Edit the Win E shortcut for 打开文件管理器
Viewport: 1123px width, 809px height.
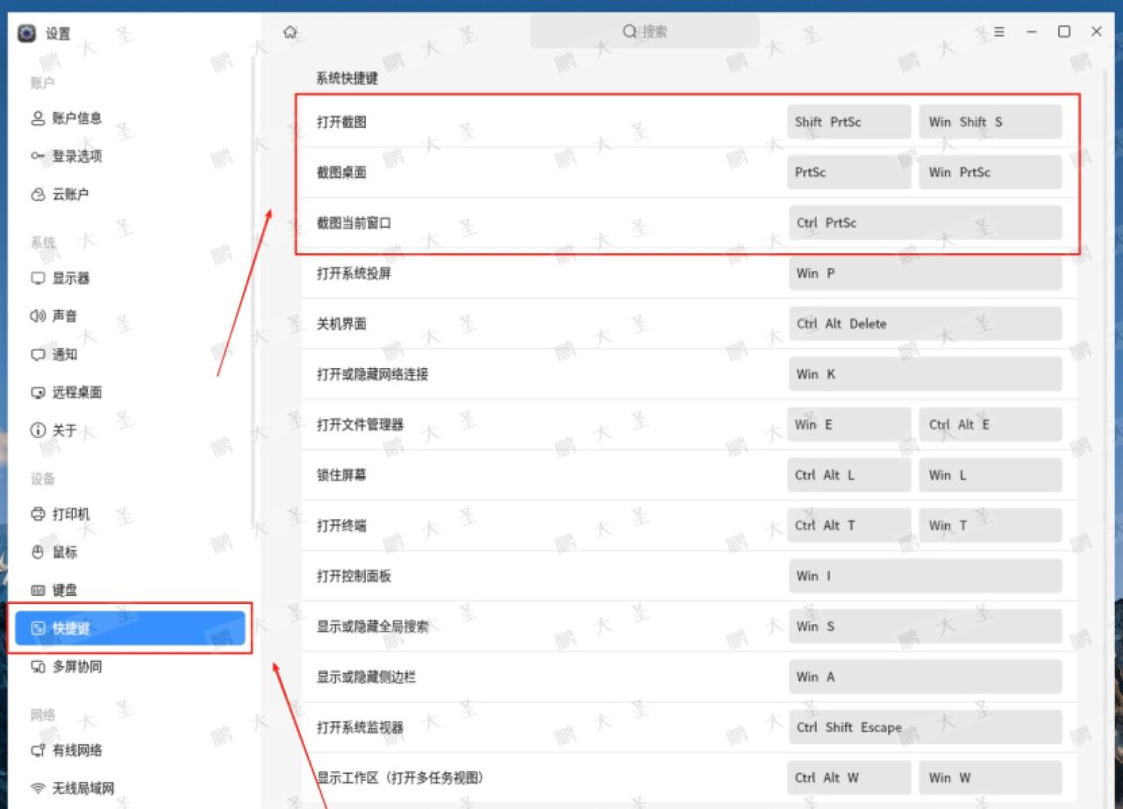(849, 425)
